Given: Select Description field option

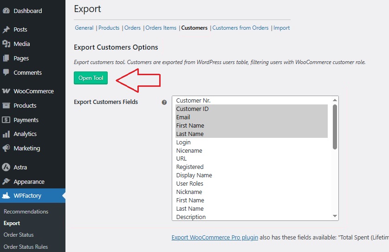Looking at the screenshot, I should [252, 217].
